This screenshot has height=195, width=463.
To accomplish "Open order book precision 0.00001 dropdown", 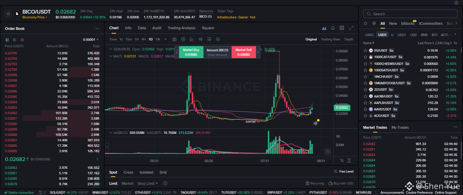I will tap(91, 40).
